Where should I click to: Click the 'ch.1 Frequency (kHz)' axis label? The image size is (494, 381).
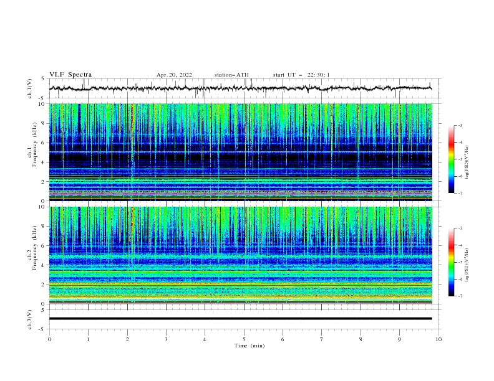click(32, 144)
